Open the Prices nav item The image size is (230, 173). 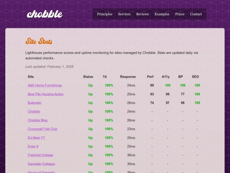coord(180,14)
